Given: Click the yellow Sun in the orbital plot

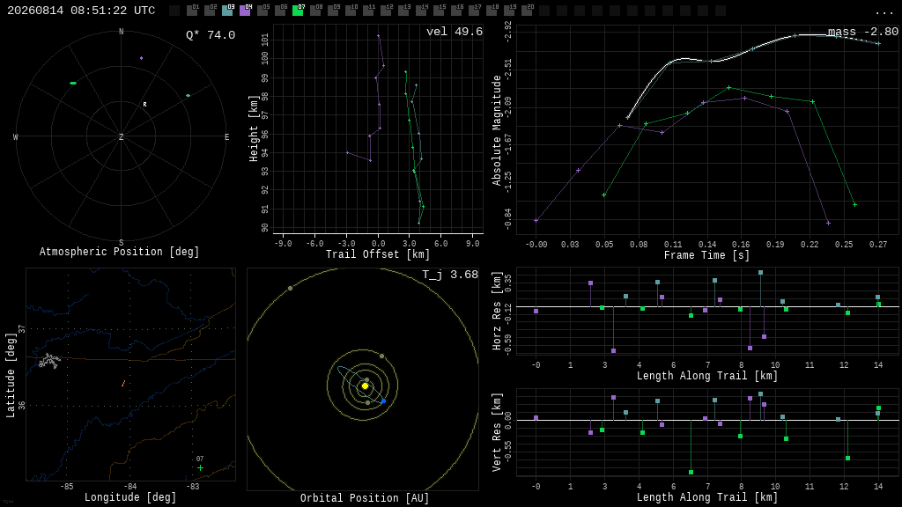Looking at the screenshot, I should [365, 386].
